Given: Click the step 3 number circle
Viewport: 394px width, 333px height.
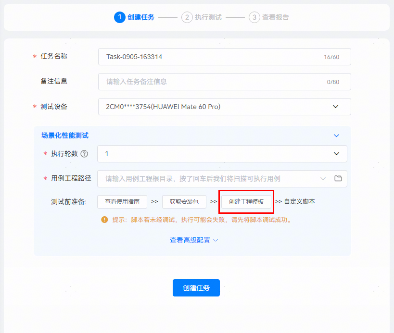Looking at the screenshot, I should [x=254, y=17].
